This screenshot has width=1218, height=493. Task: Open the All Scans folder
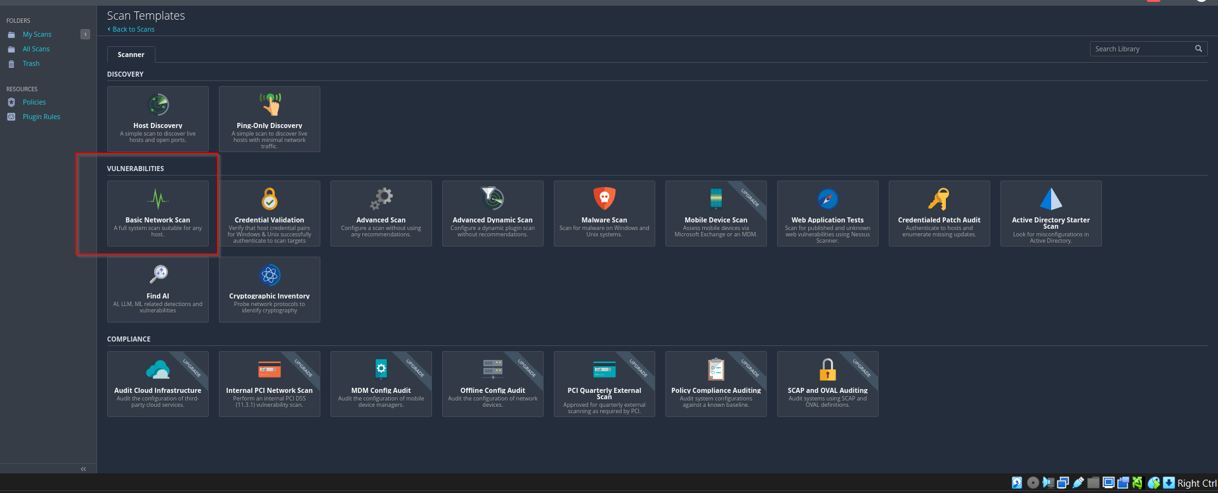(36, 49)
